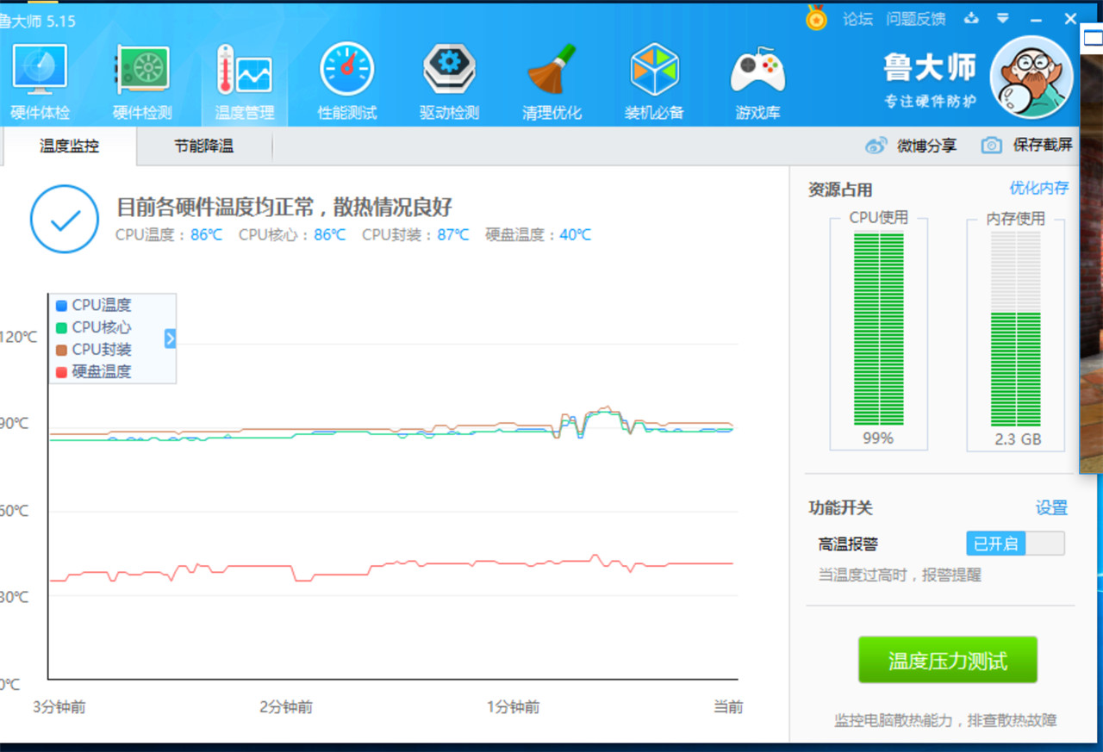Switch to the 节能降温 tab

(x=204, y=146)
